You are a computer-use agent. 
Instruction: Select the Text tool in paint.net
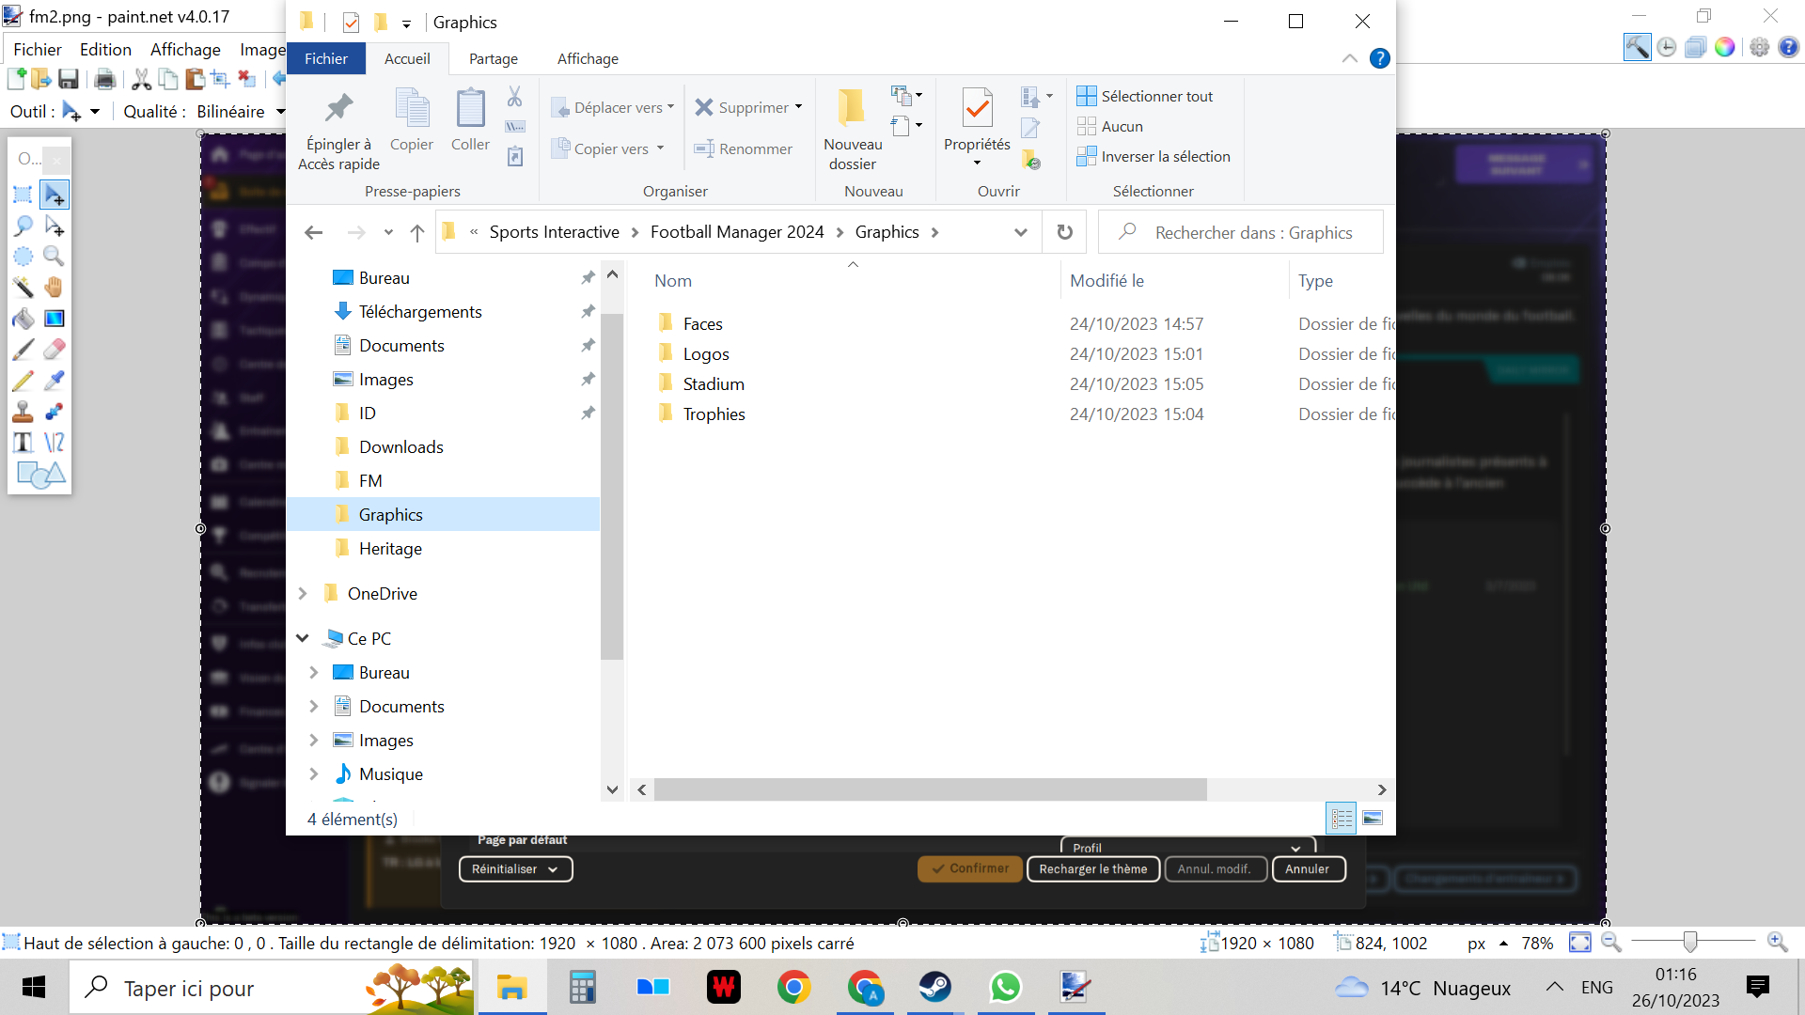23,443
